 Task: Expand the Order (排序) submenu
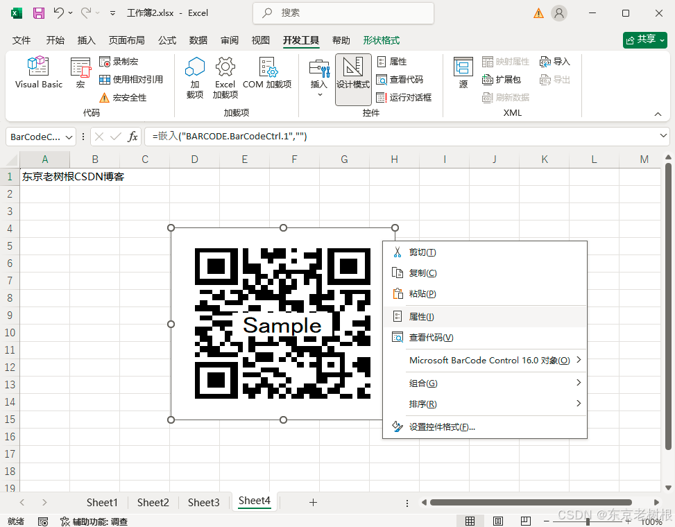[485, 404]
